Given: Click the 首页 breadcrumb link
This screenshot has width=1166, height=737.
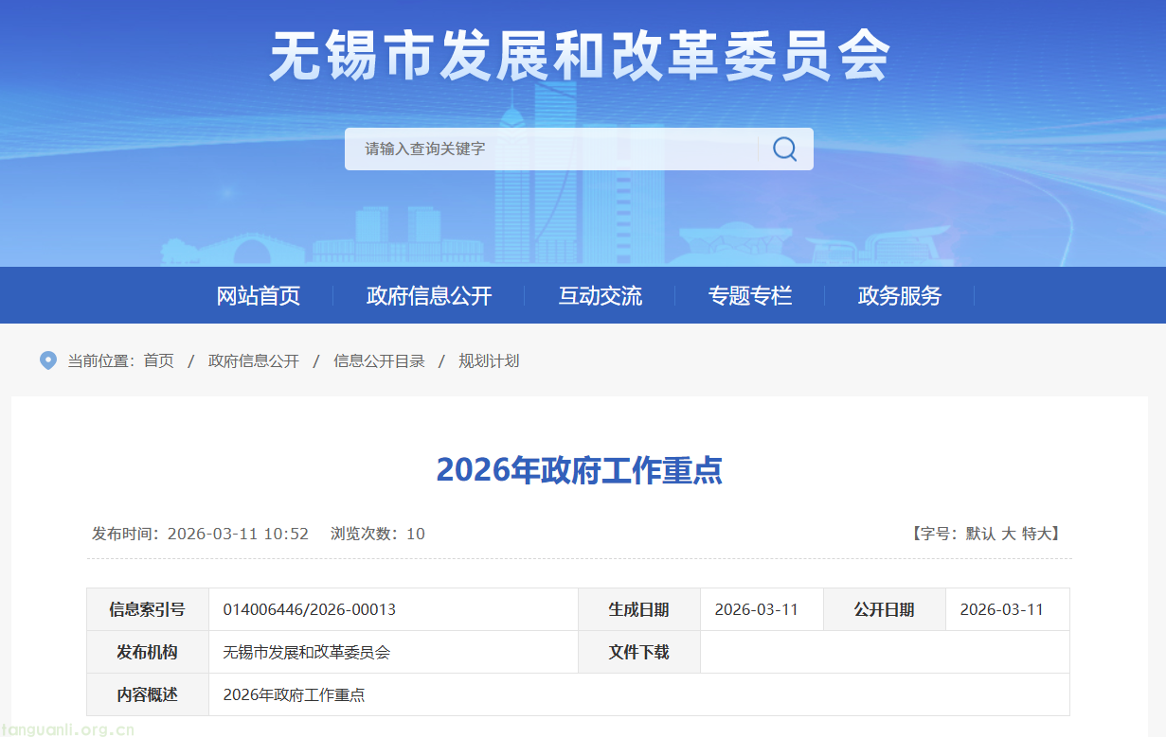Looking at the screenshot, I should tap(159, 360).
